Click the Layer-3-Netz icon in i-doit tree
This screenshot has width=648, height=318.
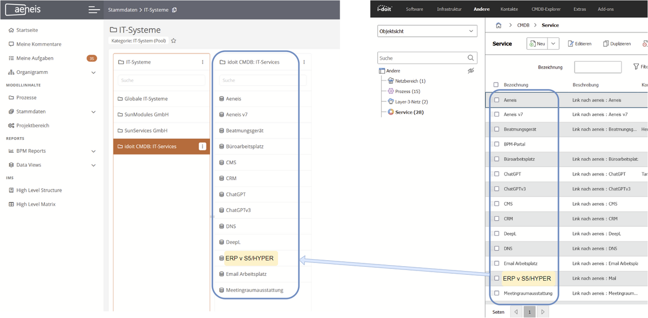[391, 102]
